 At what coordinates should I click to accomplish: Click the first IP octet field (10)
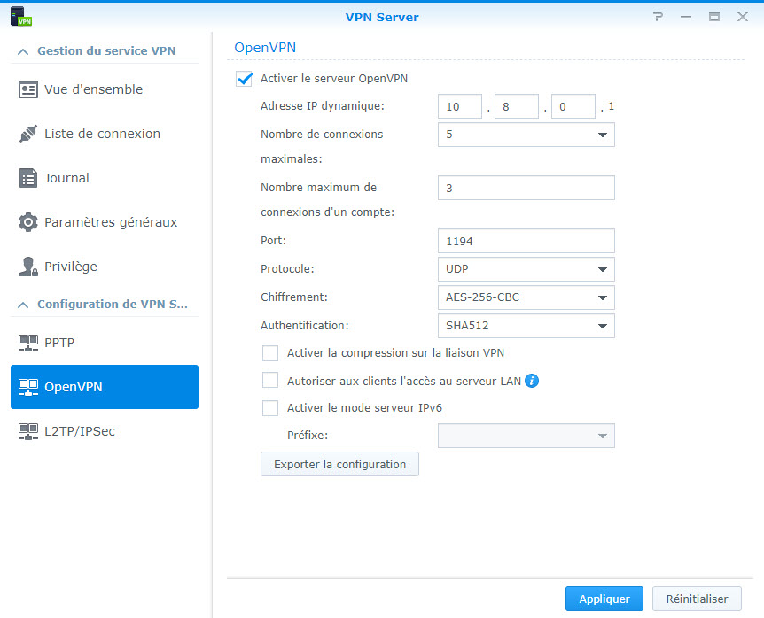coord(460,106)
